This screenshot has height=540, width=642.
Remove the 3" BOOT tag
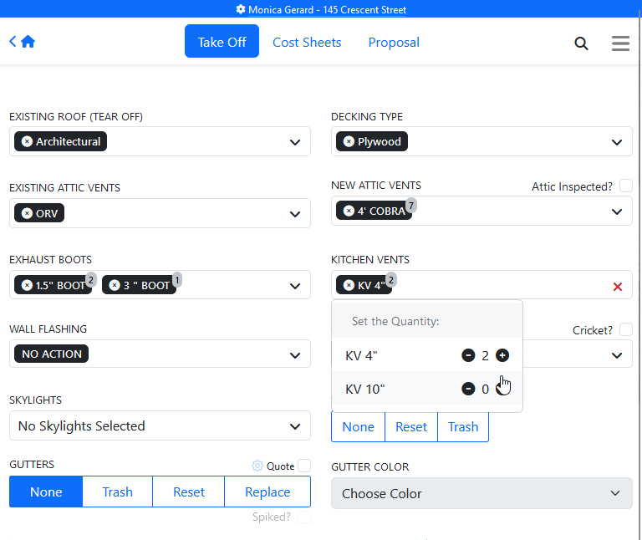115,286
